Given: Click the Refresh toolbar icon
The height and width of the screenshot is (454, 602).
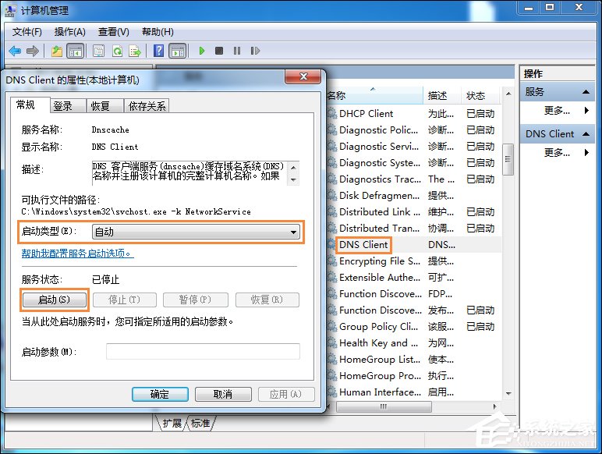Looking at the screenshot, I should point(117,51).
